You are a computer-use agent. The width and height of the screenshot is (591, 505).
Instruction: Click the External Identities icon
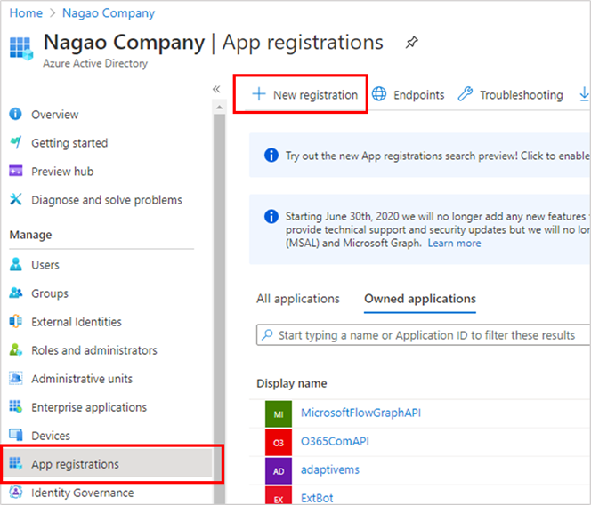(x=15, y=321)
